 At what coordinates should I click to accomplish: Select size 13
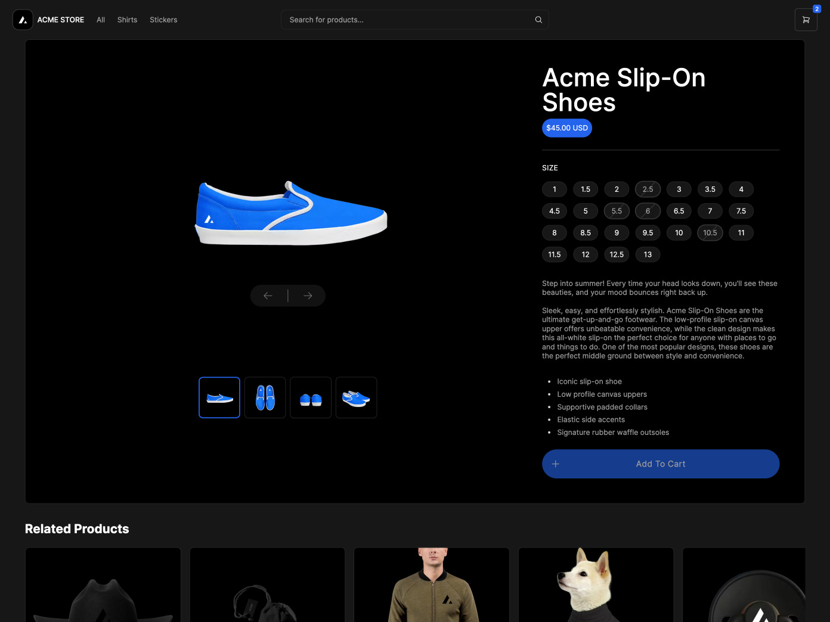point(648,254)
